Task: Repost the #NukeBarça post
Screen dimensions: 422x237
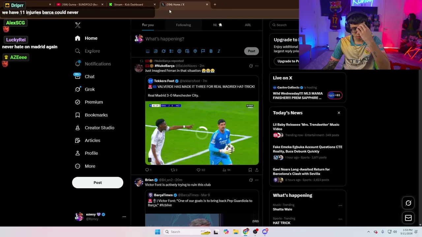Action: 174,170
